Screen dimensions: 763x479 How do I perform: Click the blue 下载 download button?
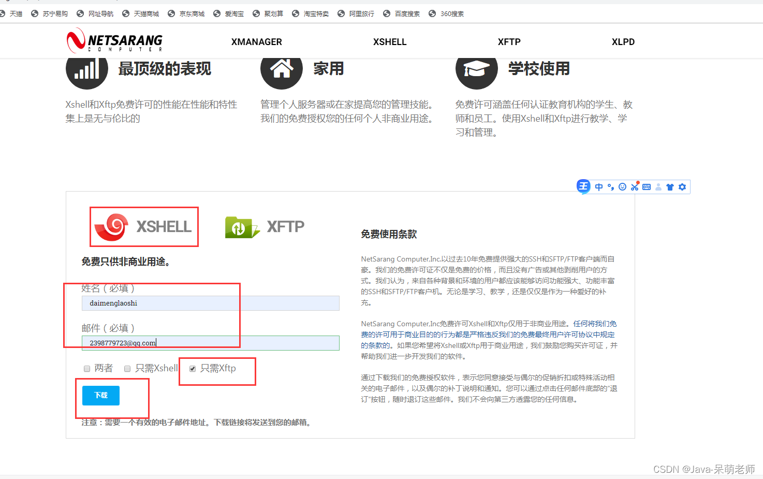pyautogui.click(x=101, y=396)
